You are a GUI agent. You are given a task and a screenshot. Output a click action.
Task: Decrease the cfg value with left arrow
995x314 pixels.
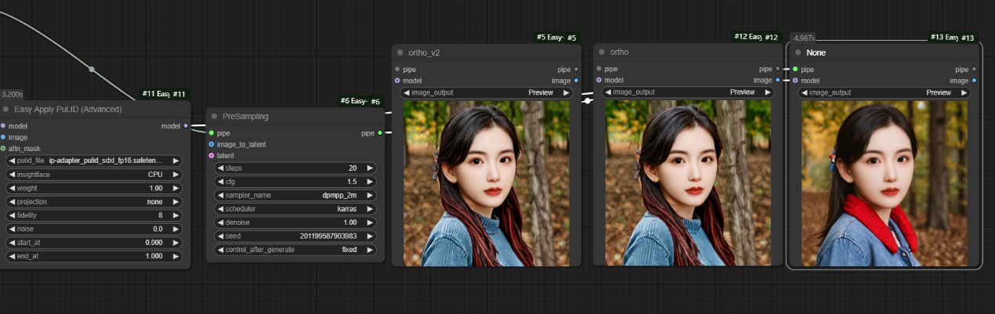pyautogui.click(x=219, y=182)
